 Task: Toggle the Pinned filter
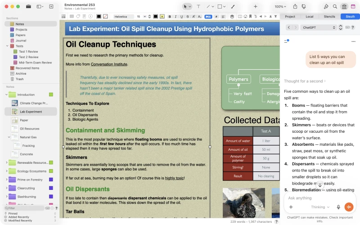(x=30, y=213)
